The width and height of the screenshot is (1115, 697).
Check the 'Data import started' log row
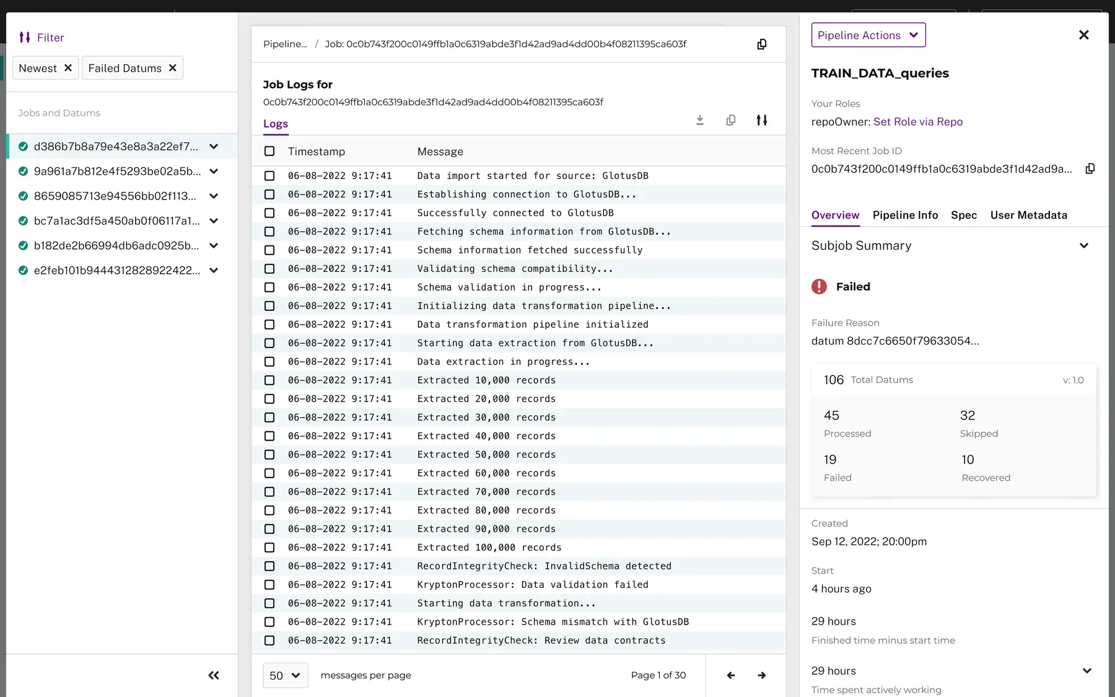point(269,176)
